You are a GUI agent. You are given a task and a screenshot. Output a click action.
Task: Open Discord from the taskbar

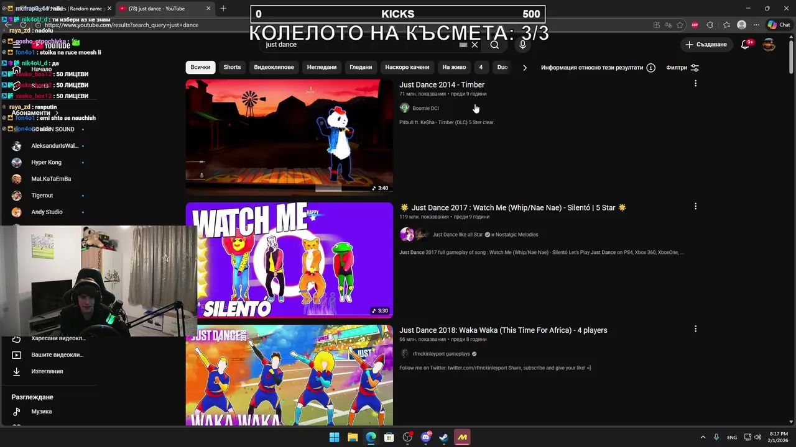pos(426,437)
